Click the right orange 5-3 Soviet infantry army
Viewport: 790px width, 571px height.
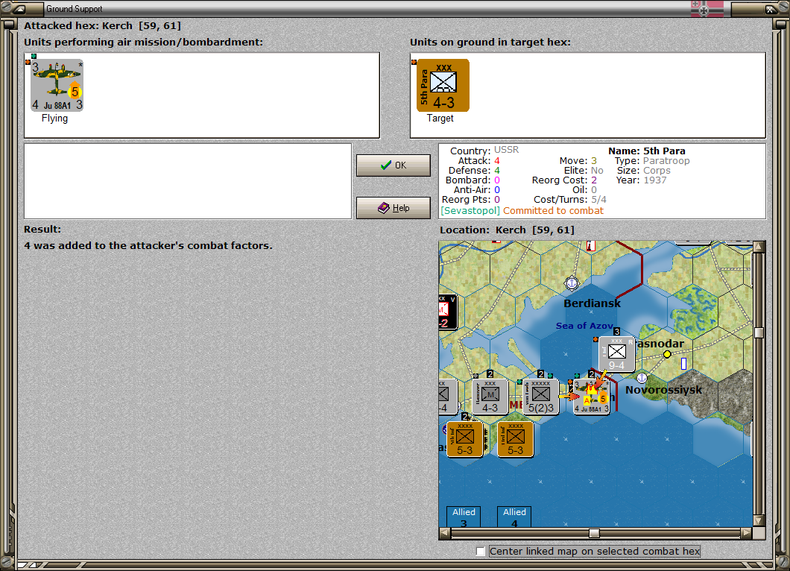tap(515, 439)
